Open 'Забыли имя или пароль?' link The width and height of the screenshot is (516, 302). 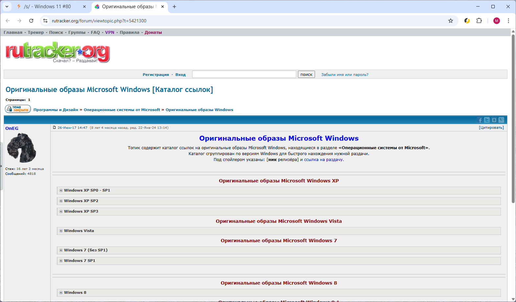(x=345, y=75)
